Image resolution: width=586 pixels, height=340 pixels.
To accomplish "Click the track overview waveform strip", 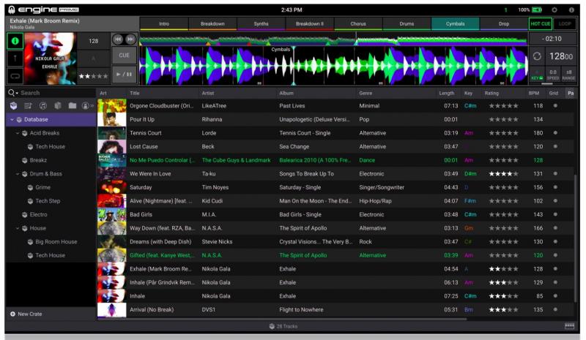I will pyautogui.click(x=333, y=39).
